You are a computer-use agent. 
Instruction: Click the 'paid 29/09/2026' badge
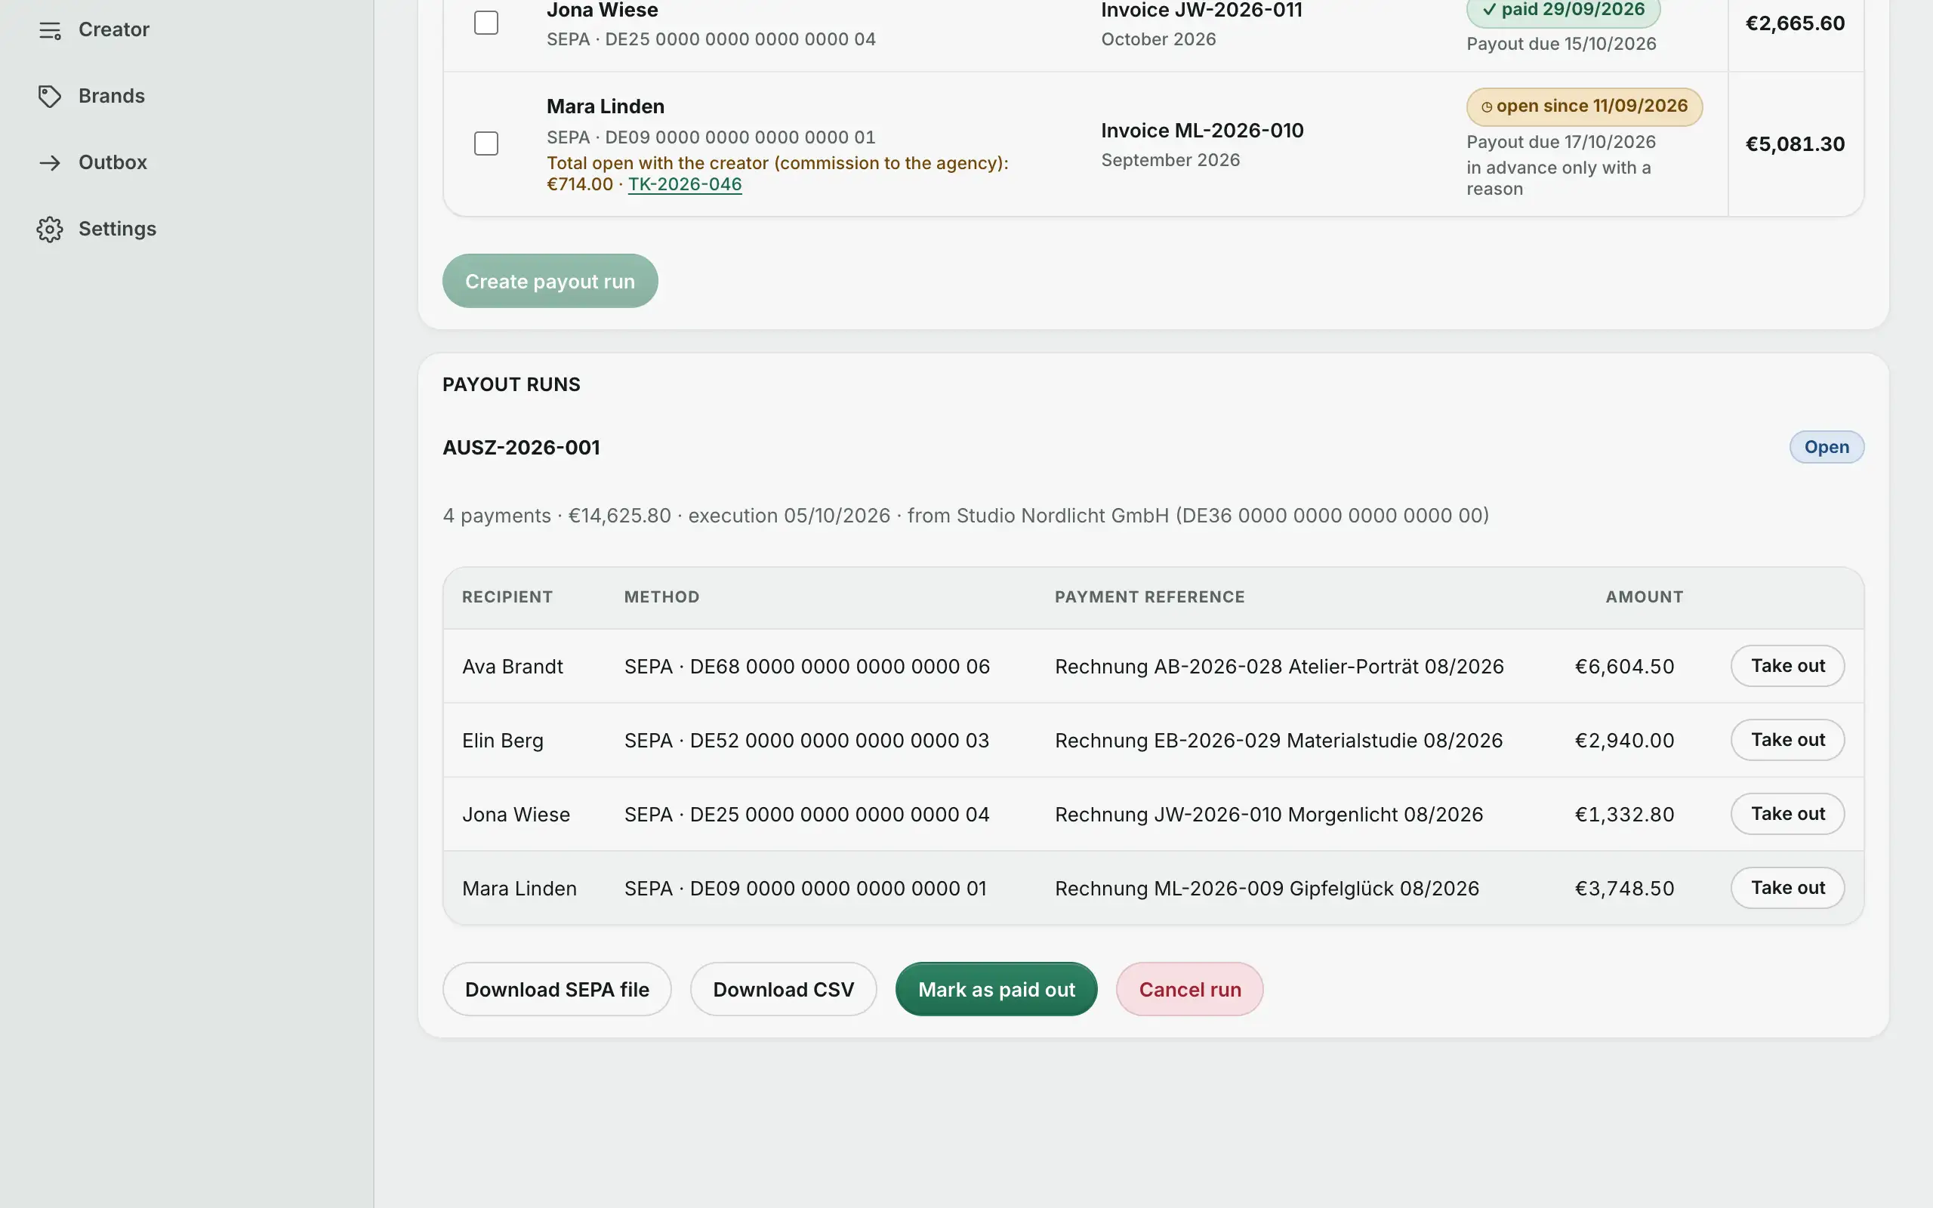click(1563, 11)
